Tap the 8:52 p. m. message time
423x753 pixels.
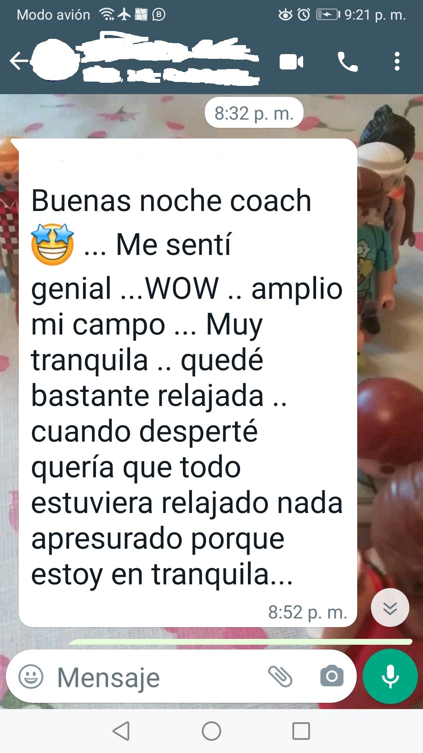tap(307, 612)
